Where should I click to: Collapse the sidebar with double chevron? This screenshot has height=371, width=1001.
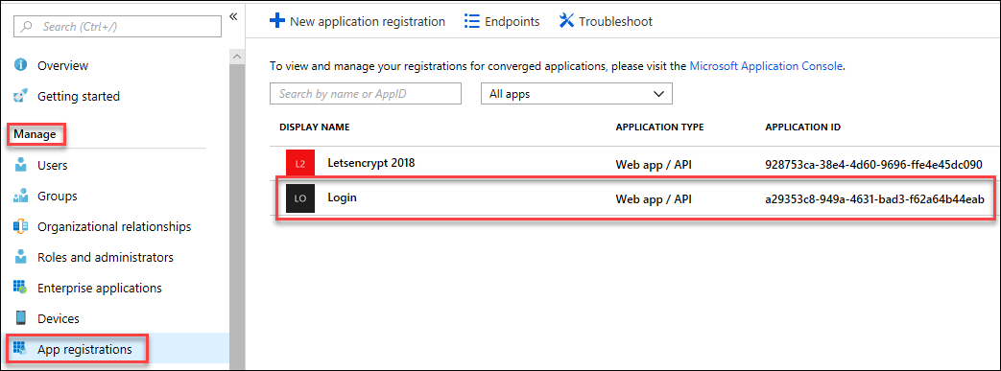pyautogui.click(x=233, y=16)
